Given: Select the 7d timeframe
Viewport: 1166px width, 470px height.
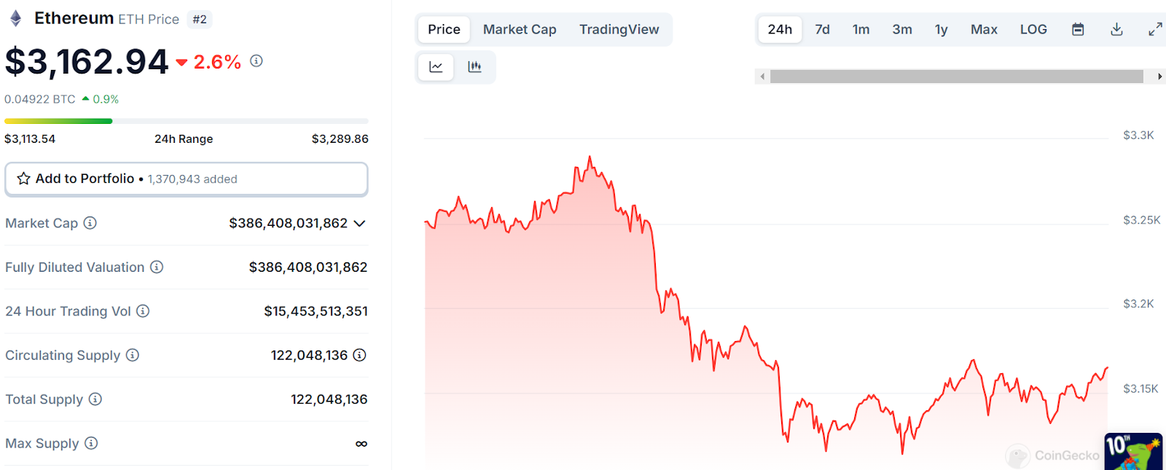Looking at the screenshot, I should [x=822, y=29].
